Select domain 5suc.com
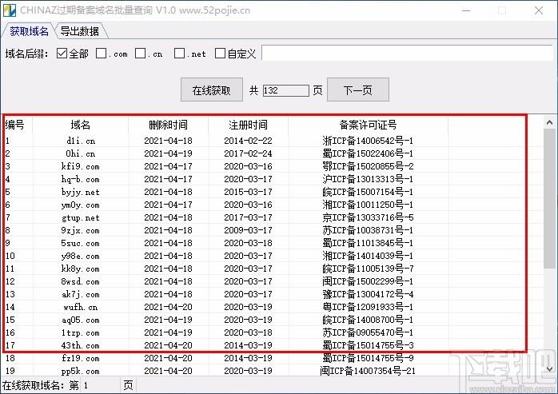Image resolution: width=558 pixels, height=394 pixels. pyautogui.click(x=81, y=244)
